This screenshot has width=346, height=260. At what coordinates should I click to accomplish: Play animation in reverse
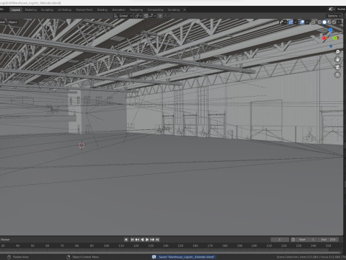pos(142,240)
